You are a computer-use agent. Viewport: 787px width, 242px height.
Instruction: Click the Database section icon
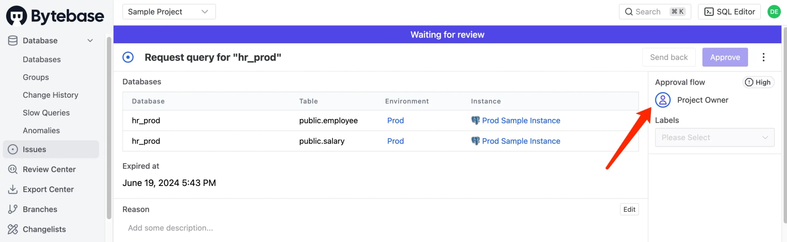13,40
